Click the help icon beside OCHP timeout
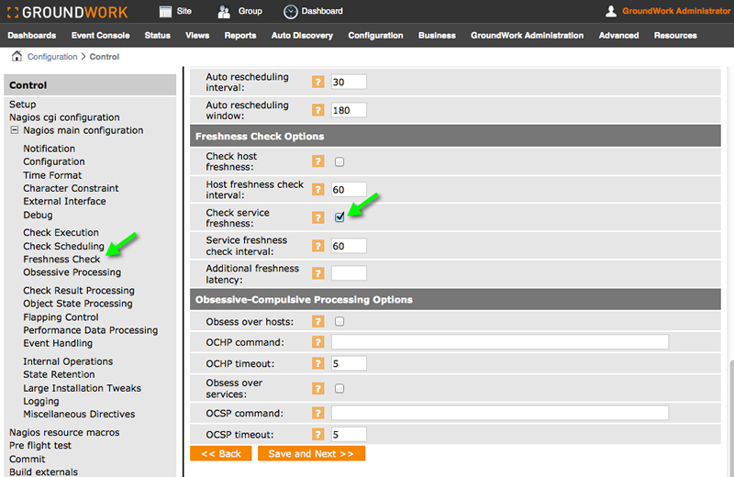734x477 pixels. 317,363
